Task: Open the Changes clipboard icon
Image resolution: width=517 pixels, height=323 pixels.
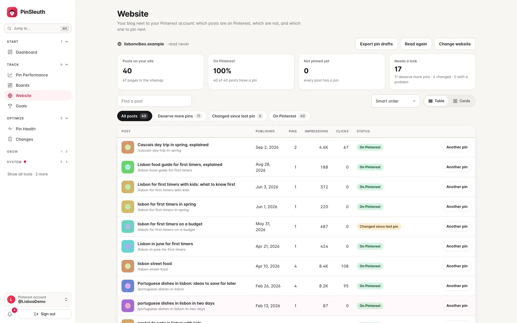Action: (10, 139)
